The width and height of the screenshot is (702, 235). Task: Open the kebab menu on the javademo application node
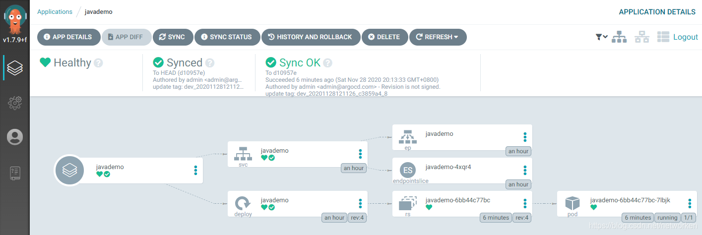(x=195, y=170)
